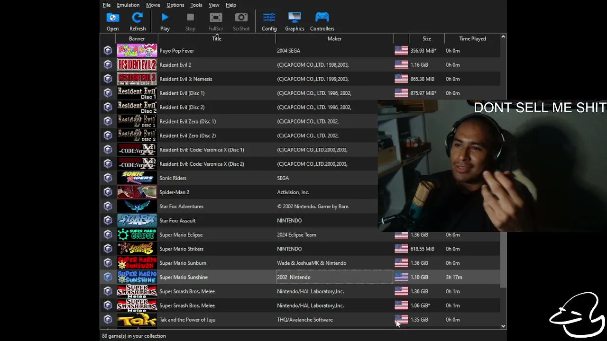Click the size value "1.06 GiB*"
This screenshot has height=341, width=607.
click(x=420, y=305)
